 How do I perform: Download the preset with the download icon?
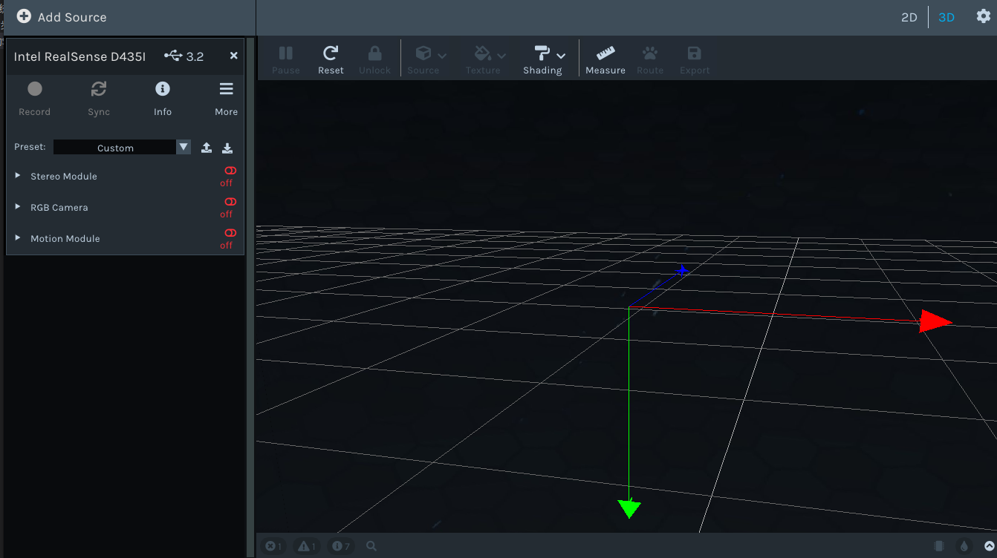click(227, 148)
